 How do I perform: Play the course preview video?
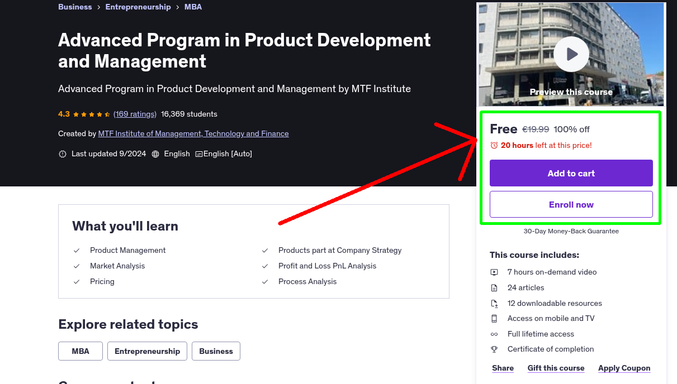[x=571, y=54]
